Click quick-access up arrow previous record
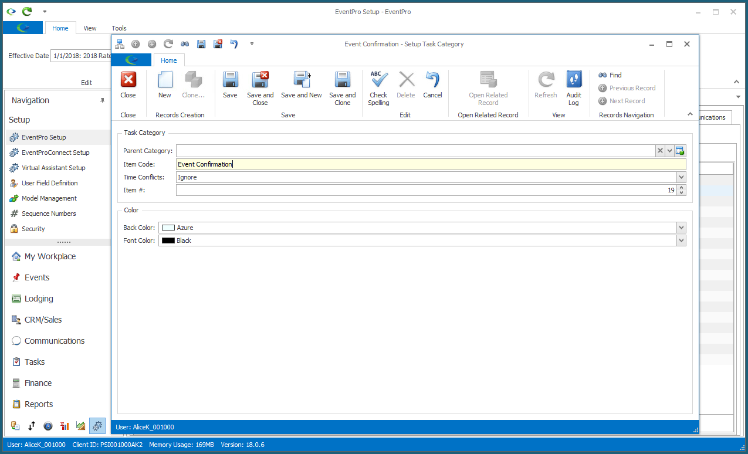The height and width of the screenshot is (454, 748). 136,44
